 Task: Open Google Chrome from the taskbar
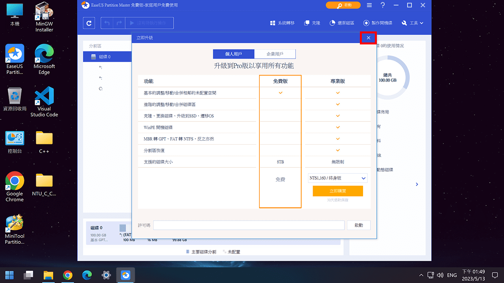[x=68, y=275]
